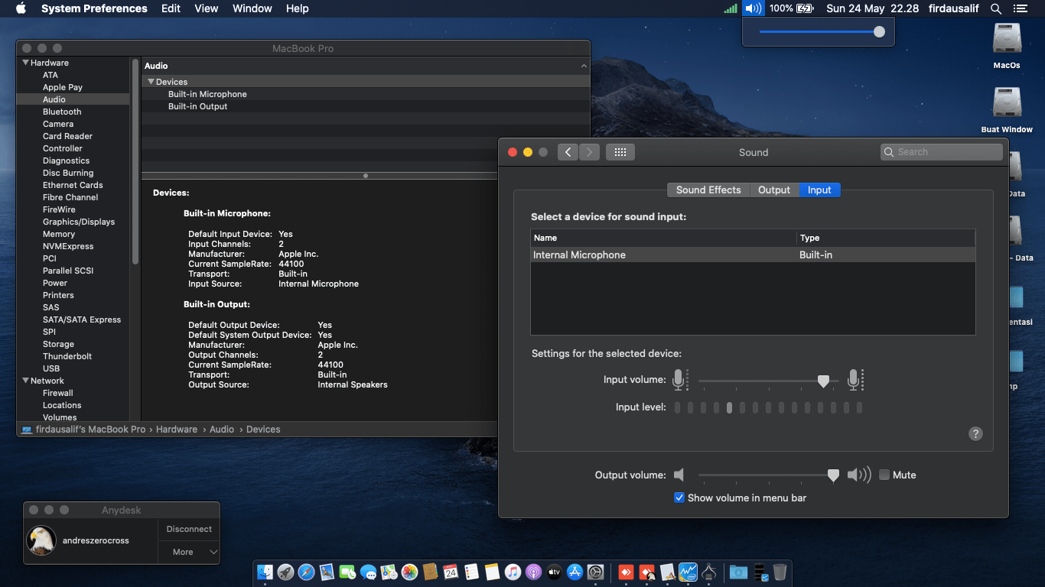Click the Show All grid icon in Sound

click(x=620, y=152)
